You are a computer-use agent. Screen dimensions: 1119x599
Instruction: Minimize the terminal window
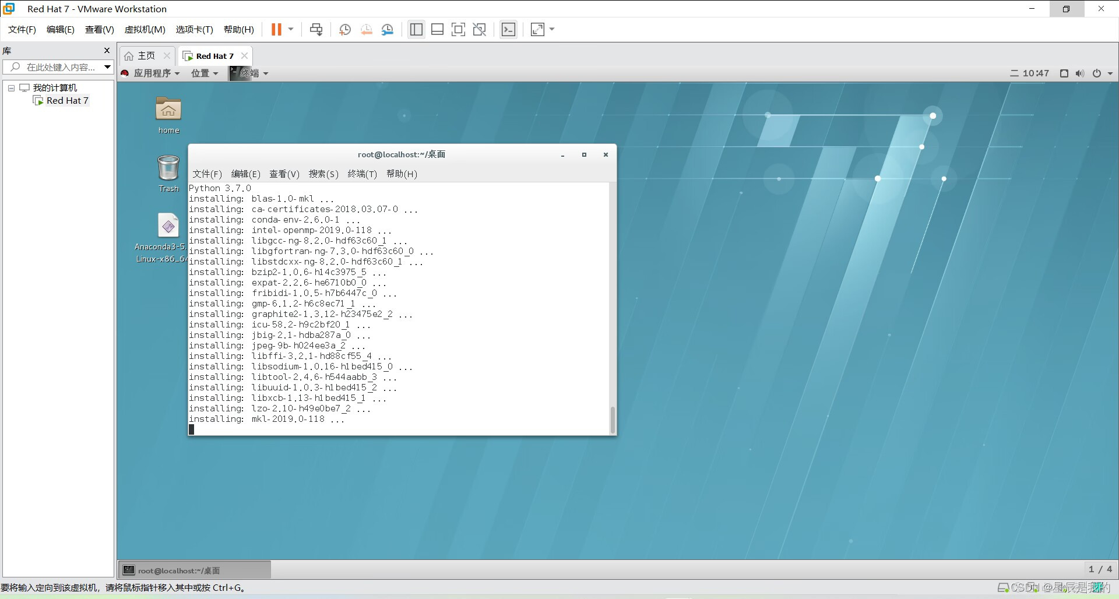tap(562, 155)
